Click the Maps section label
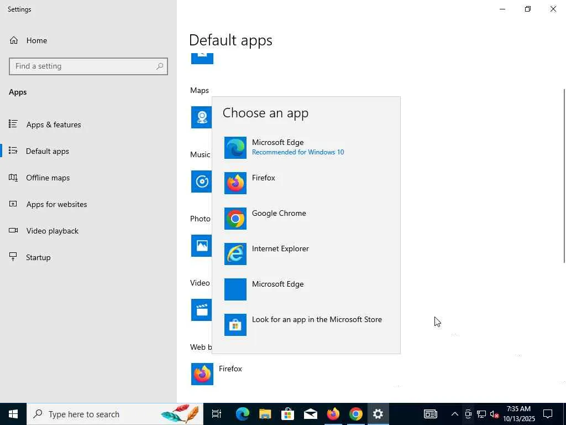Screen dimensions: 566x425 [x=199, y=90]
